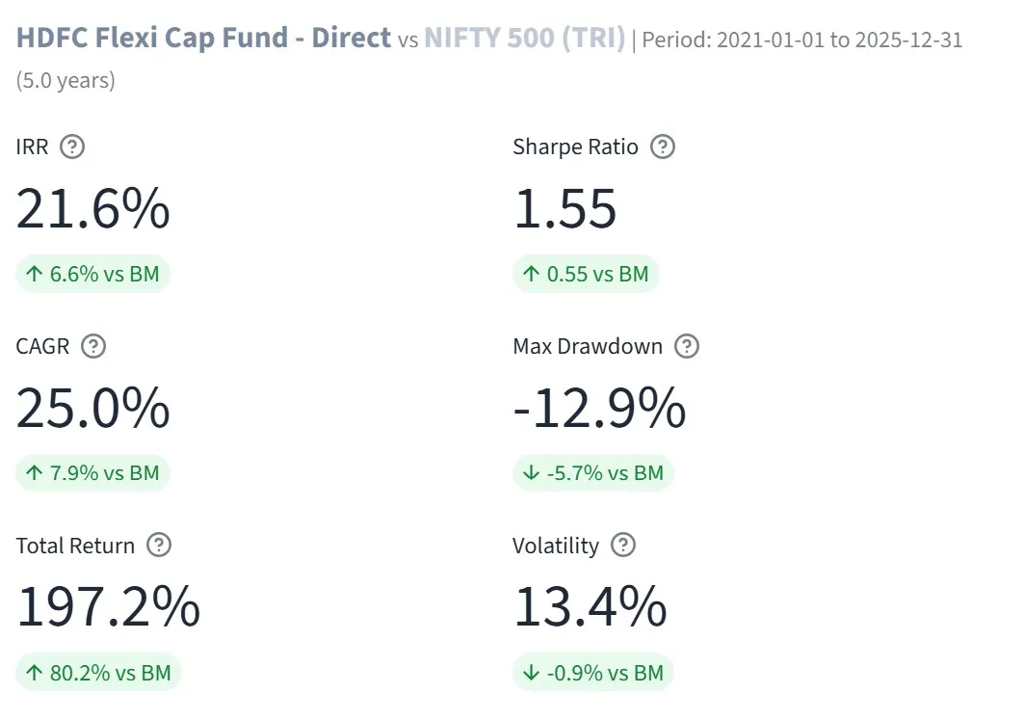
Task: Open the Max Drawdown help icon
Action: pyautogui.click(x=686, y=346)
